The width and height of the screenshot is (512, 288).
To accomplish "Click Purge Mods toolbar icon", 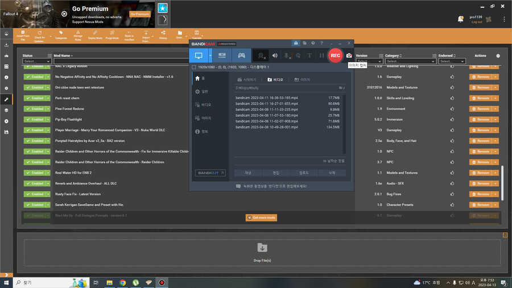I will click(112, 35).
